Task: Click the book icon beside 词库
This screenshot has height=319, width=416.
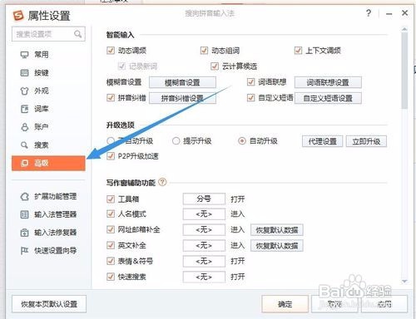Action: [x=24, y=109]
